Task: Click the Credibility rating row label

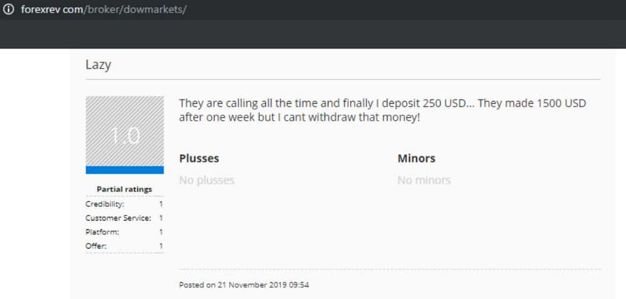Action: point(105,204)
